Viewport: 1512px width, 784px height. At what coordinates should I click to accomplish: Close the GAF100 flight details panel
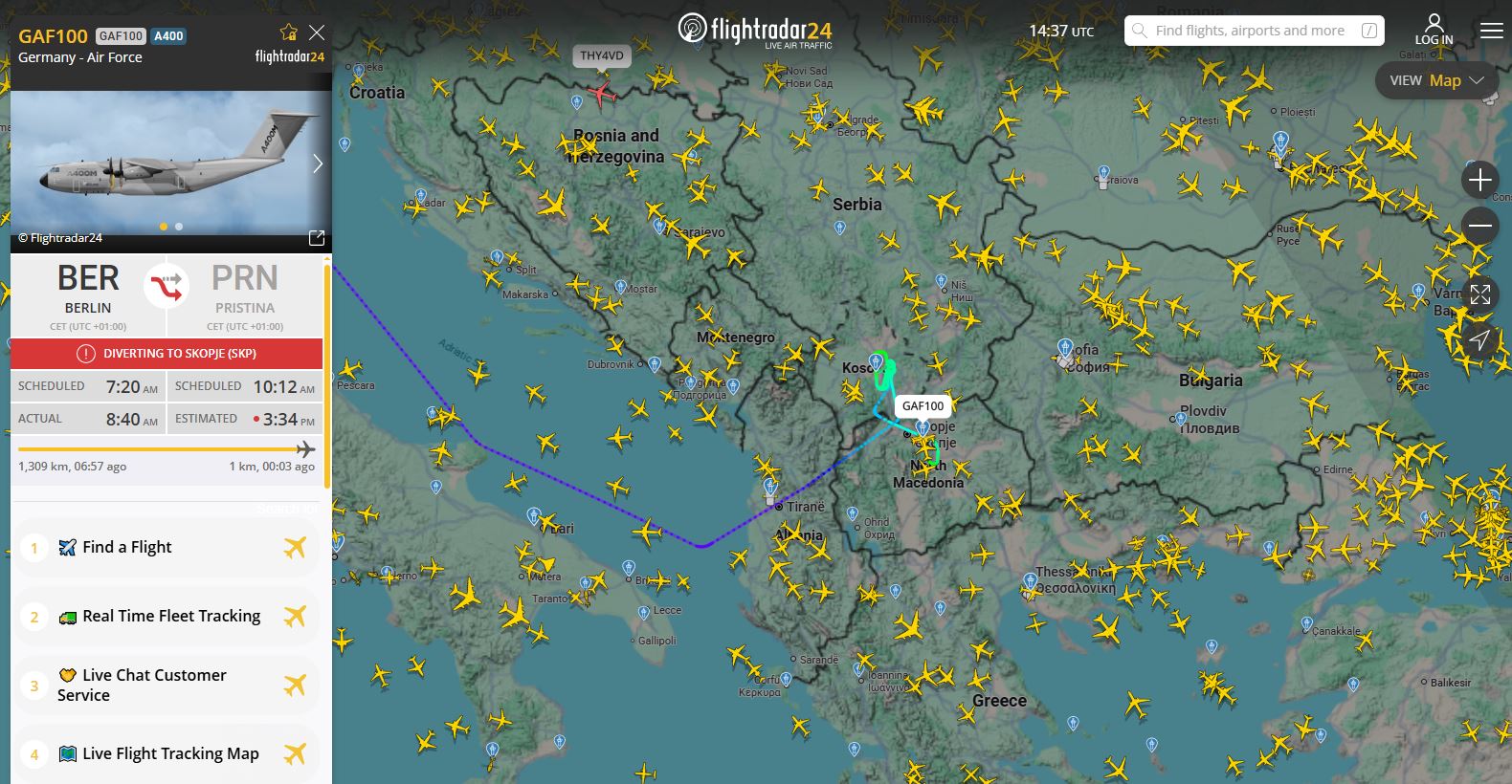[317, 33]
